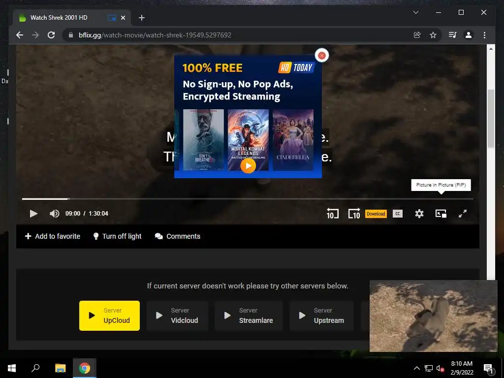Open Windows taskbar search
The image size is (504, 378).
point(35,368)
